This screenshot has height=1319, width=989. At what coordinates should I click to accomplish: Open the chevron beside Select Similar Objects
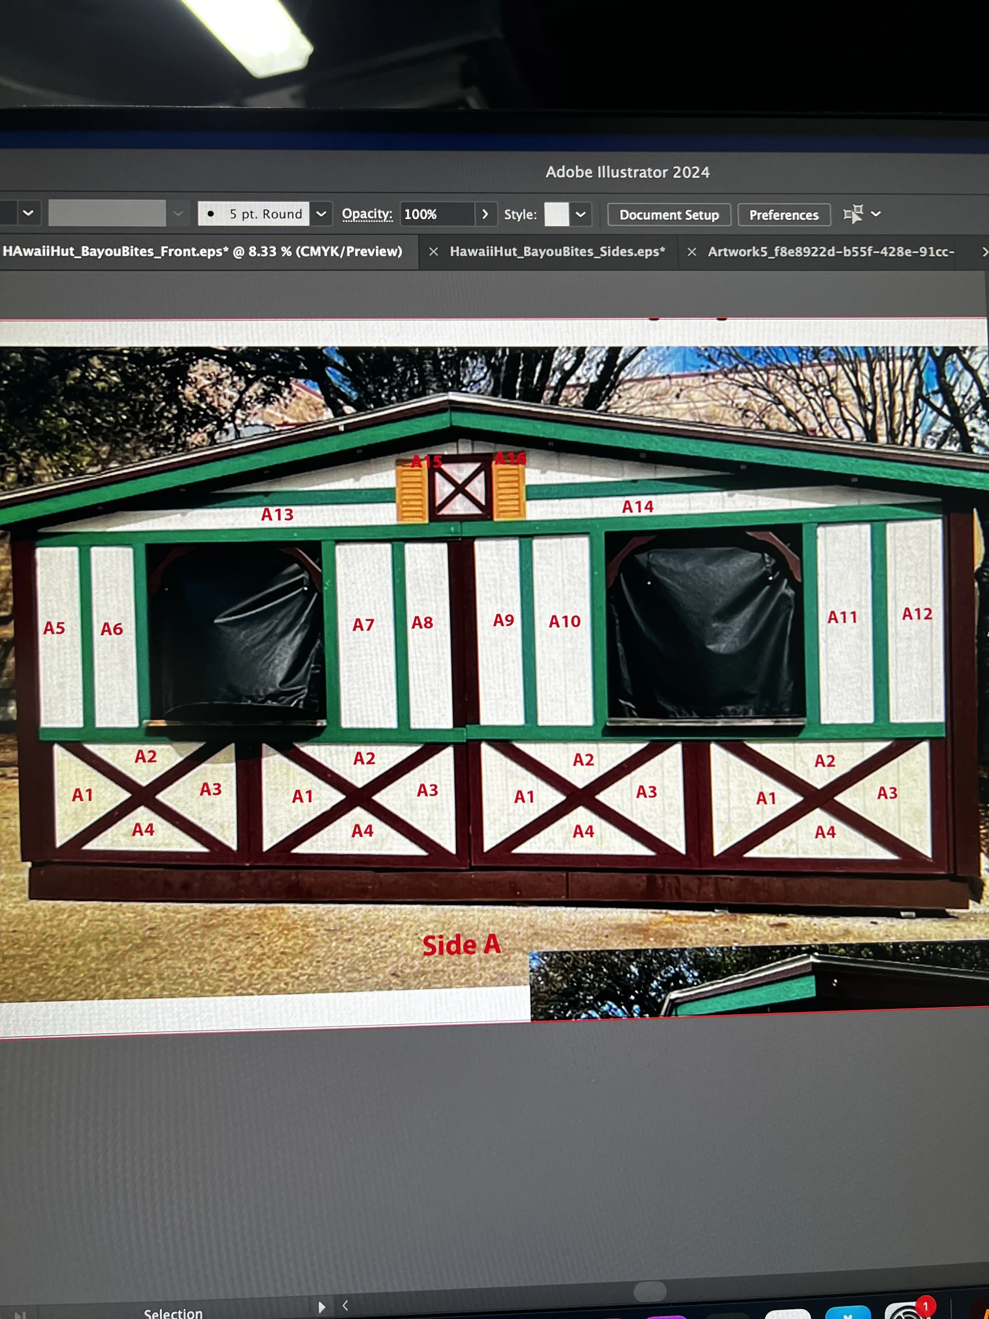click(x=875, y=213)
